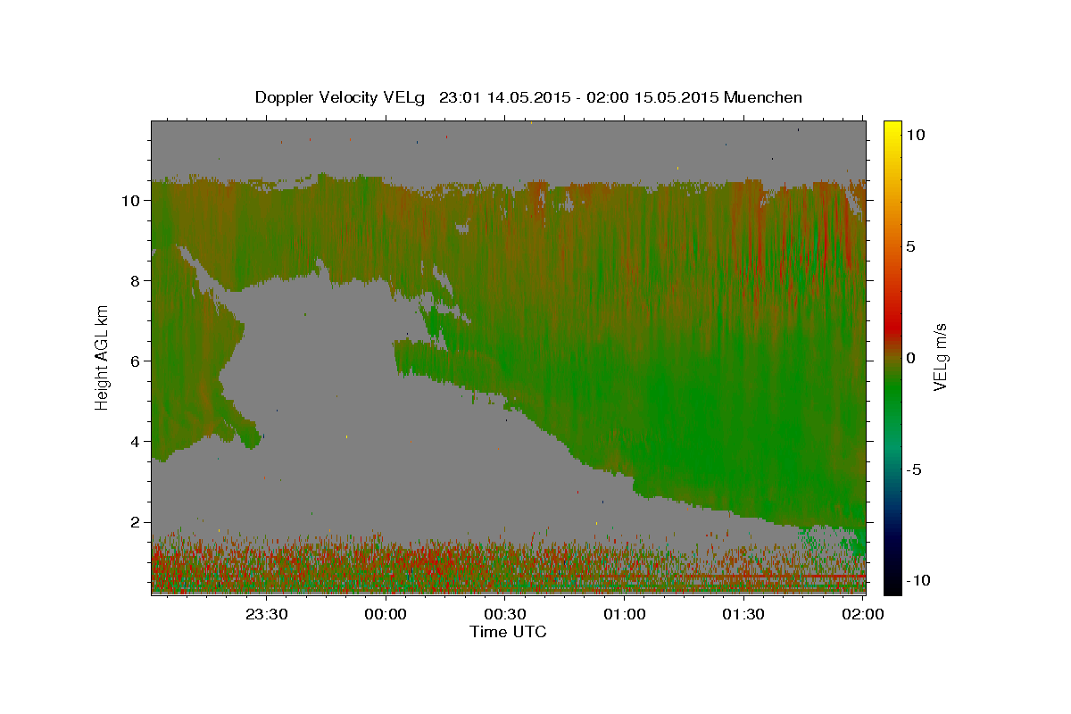Click the 01:30 time tick label
The width and height of the screenshot is (1071, 714).
coord(743,614)
